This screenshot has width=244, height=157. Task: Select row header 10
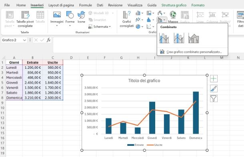click(x=3, y=108)
